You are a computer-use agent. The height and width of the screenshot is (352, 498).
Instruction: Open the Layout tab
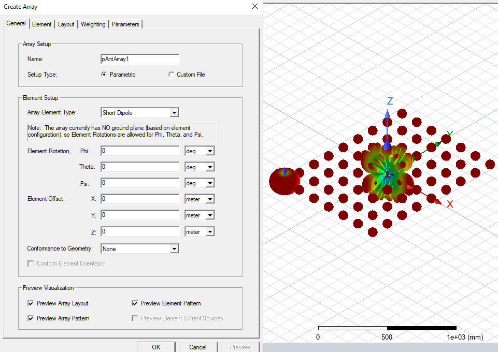[66, 24]
